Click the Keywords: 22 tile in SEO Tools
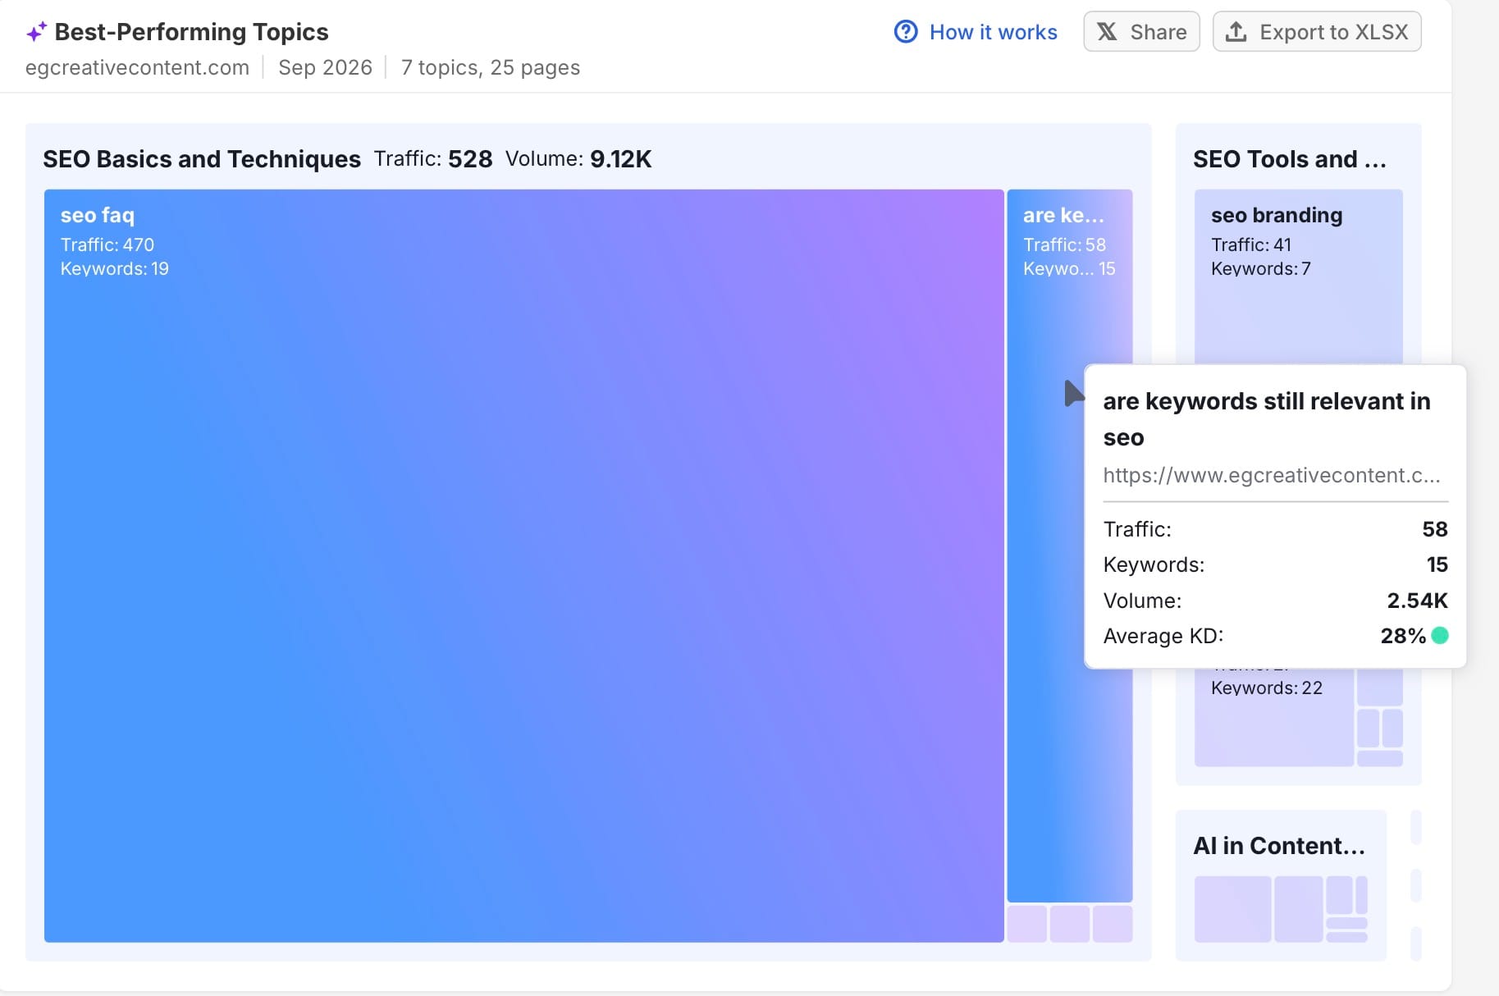 click(x=1273, y=717)
